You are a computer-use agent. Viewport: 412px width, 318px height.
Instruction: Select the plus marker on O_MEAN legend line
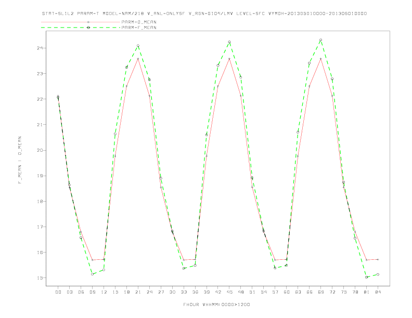pyautogui.click(x=88, y=22)
